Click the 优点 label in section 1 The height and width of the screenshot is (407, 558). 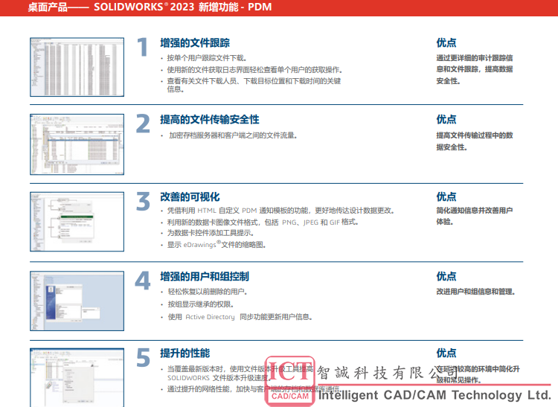(446, 43)
